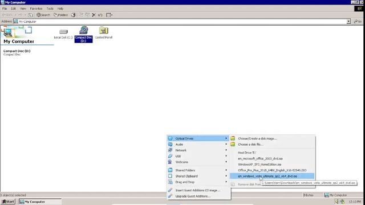Expand the Shared Clipboard submenu arrow
The height and width of the screenshot is (205, 365).
point(226,176)
